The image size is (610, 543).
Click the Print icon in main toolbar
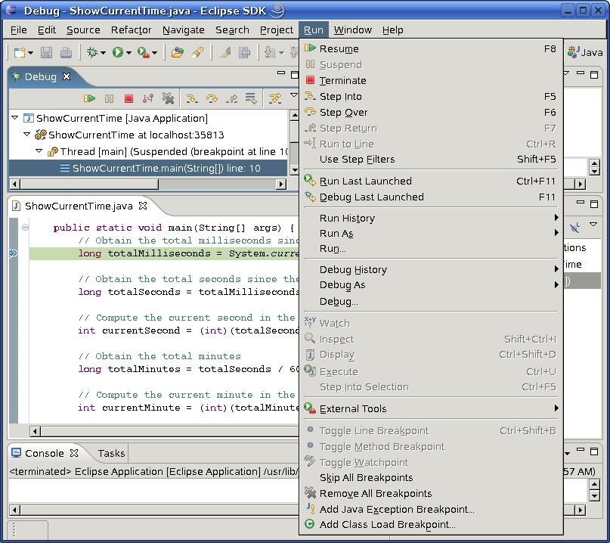click(x=66, y=52)
